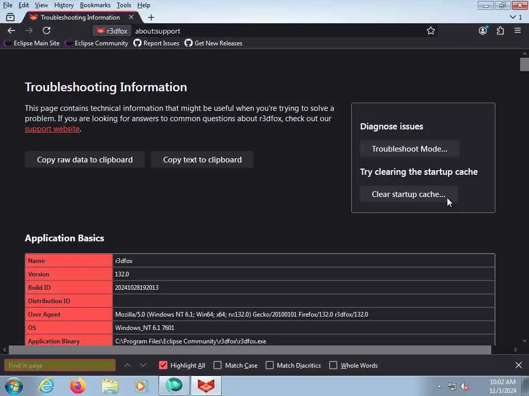Open the Tools menu

point(124,5)
